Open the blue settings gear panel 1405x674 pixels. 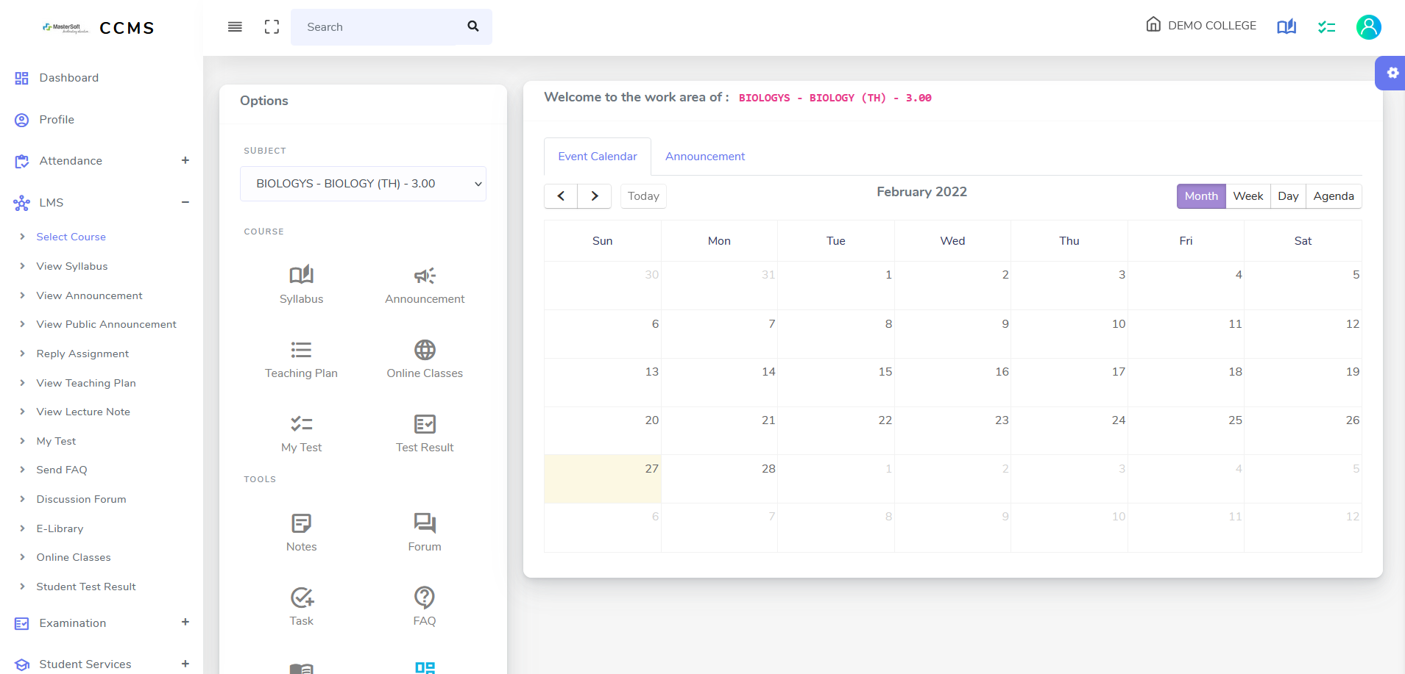tap(1392, 73)
